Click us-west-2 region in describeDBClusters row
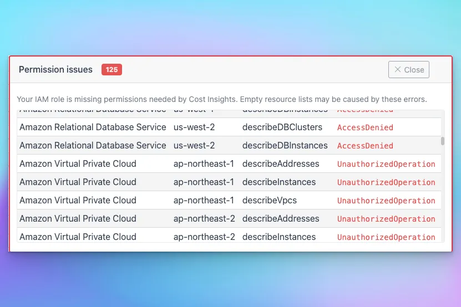461x307 pixels. click(x=194, y=127)
